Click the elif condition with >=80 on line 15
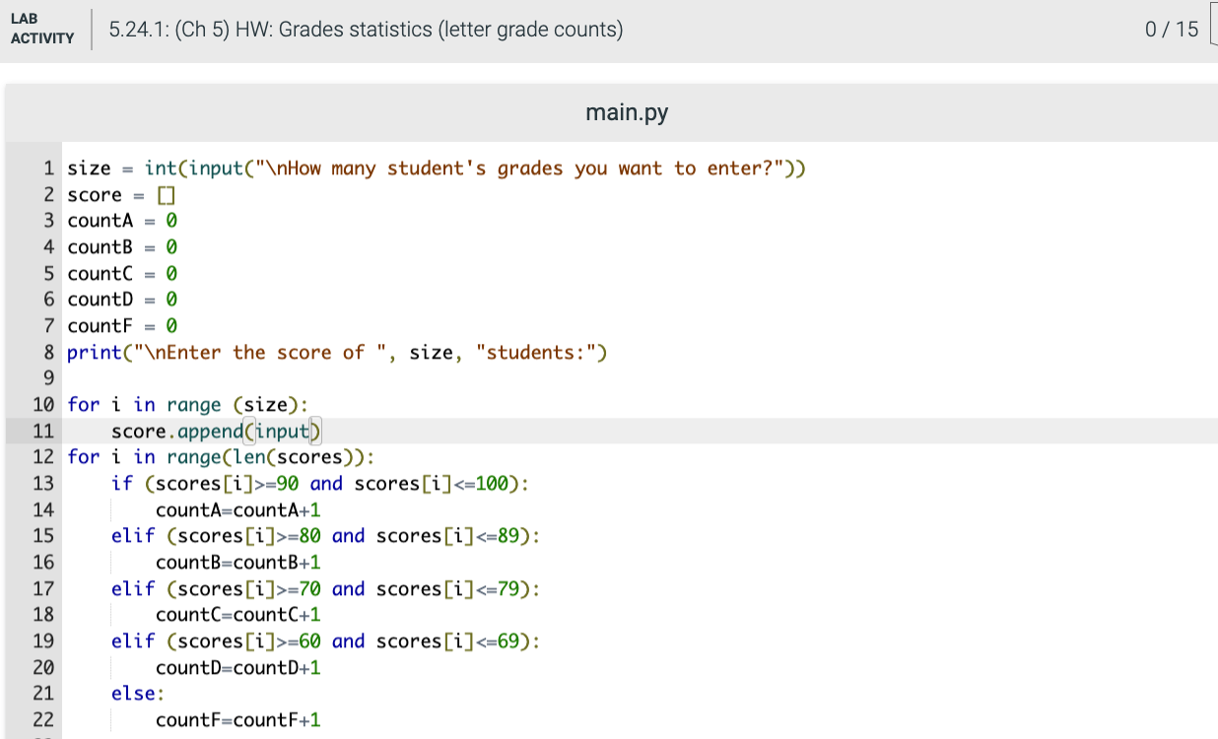Screen dimensions: 1218x739 point(326,536)
